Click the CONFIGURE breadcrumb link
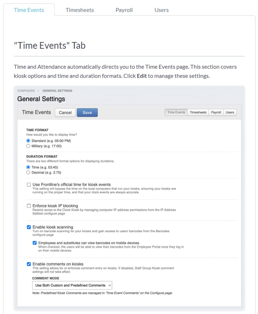 tap(26, 91)
